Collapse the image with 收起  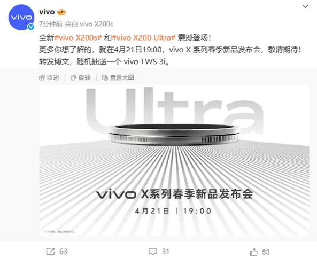tap(53, 77)
